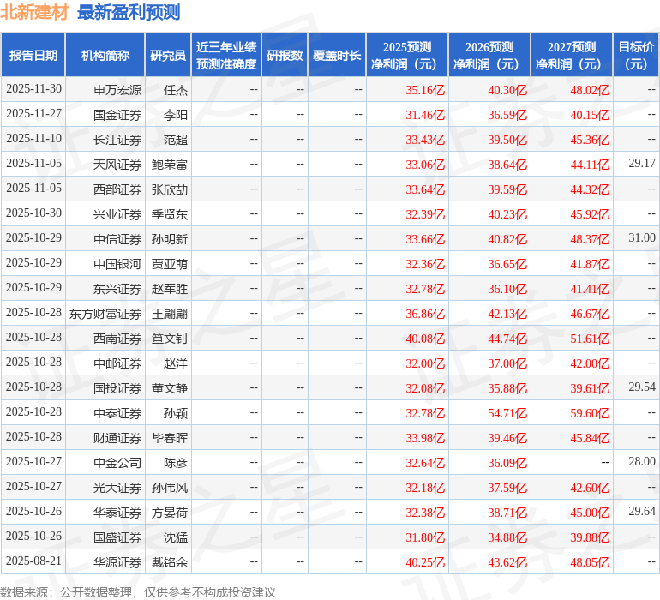Click the 2025-11-30 report date cell

[x=33, y=89]
